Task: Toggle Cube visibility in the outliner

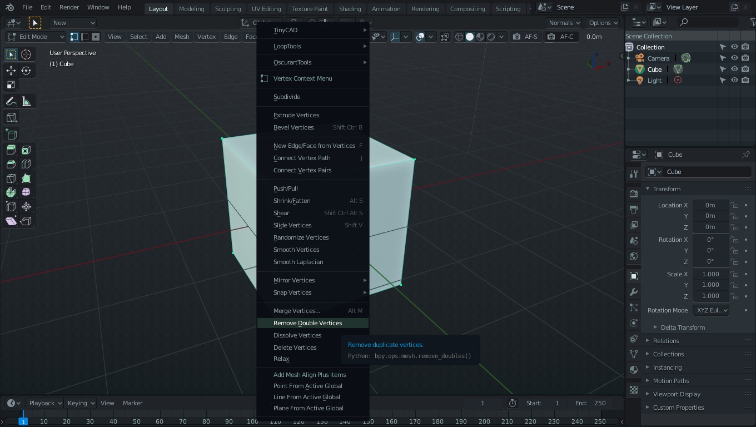Action: click(734, 69)
